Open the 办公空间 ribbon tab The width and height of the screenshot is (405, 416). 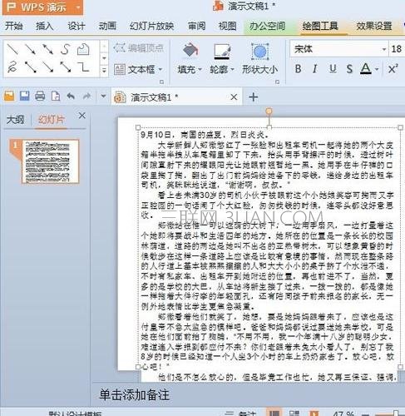coord(267,26)
